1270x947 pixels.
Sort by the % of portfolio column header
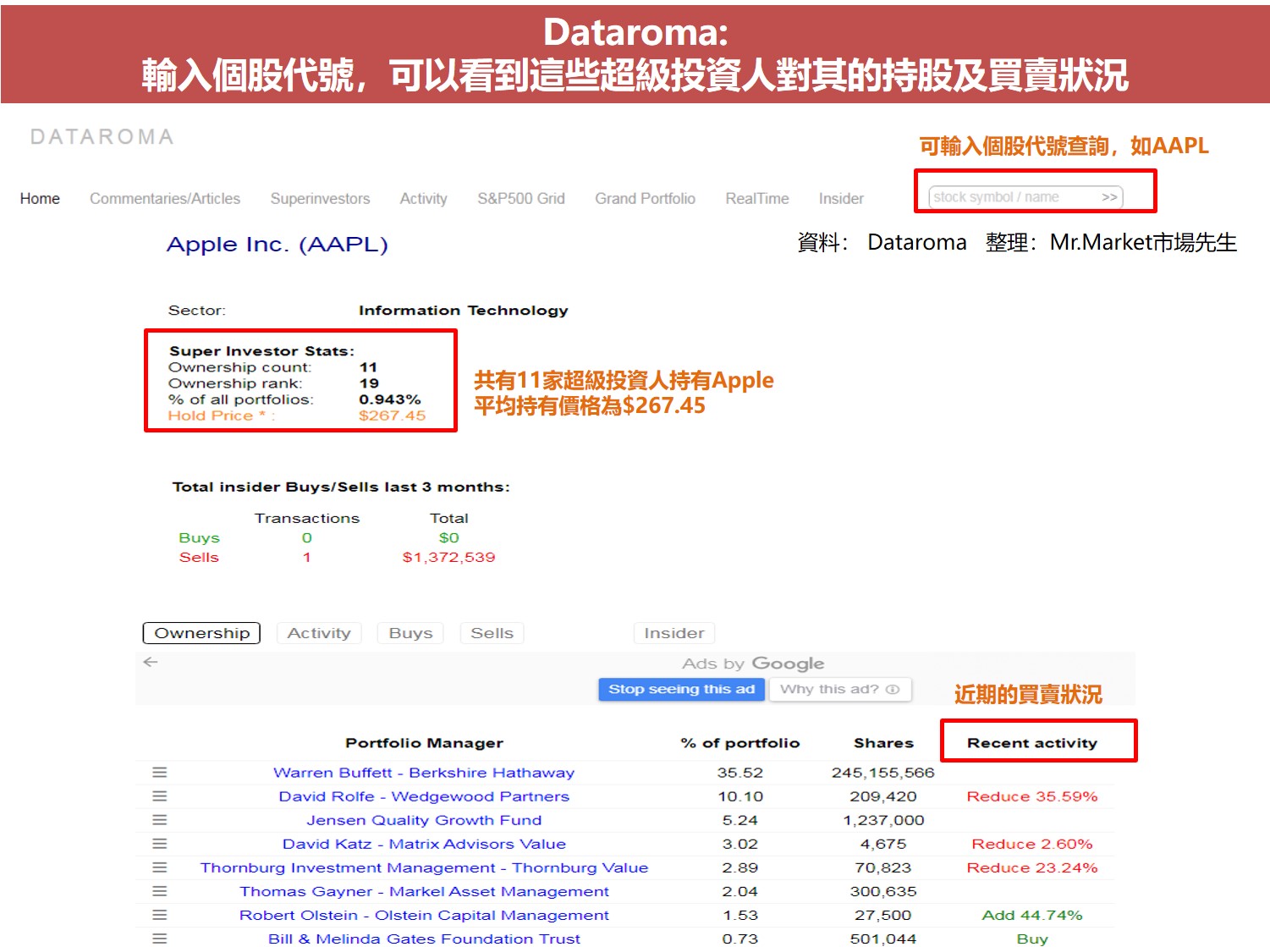740,743
